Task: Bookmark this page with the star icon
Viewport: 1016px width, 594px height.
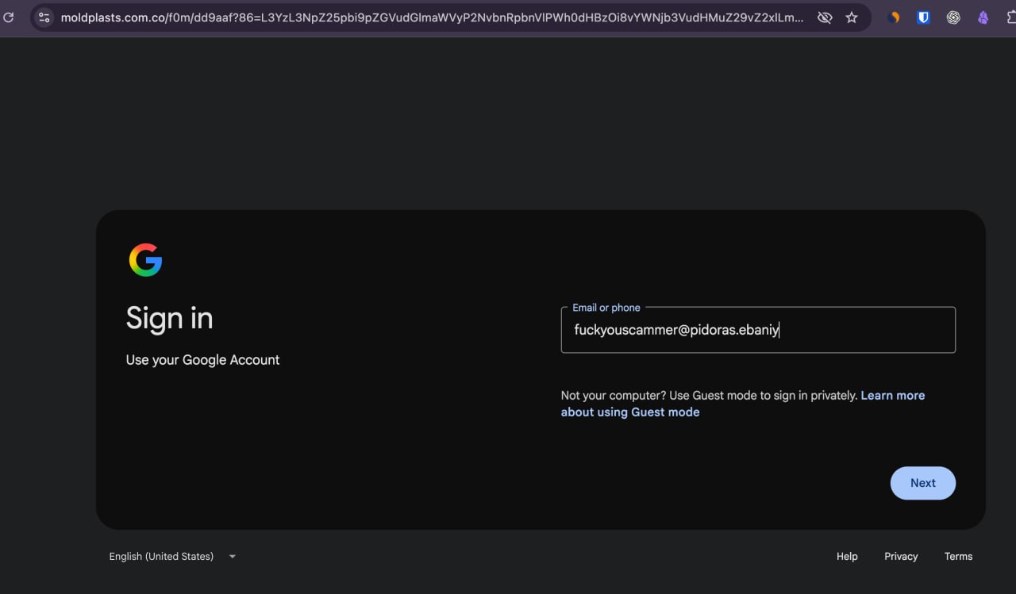Action: (852, 17)
